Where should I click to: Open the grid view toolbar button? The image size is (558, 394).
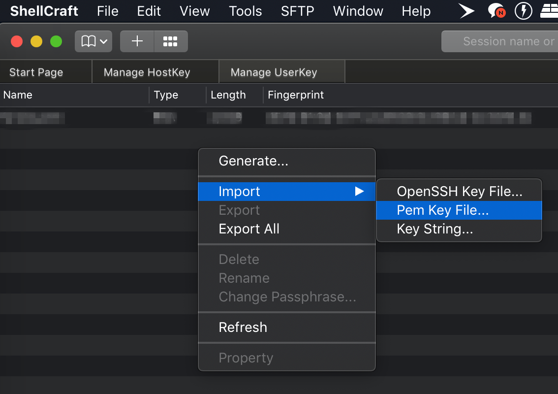pos(170,41)
